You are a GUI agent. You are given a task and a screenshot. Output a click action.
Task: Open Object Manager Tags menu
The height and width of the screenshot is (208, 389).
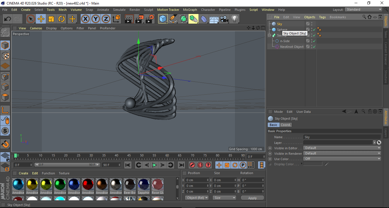[x=322, y=17]
